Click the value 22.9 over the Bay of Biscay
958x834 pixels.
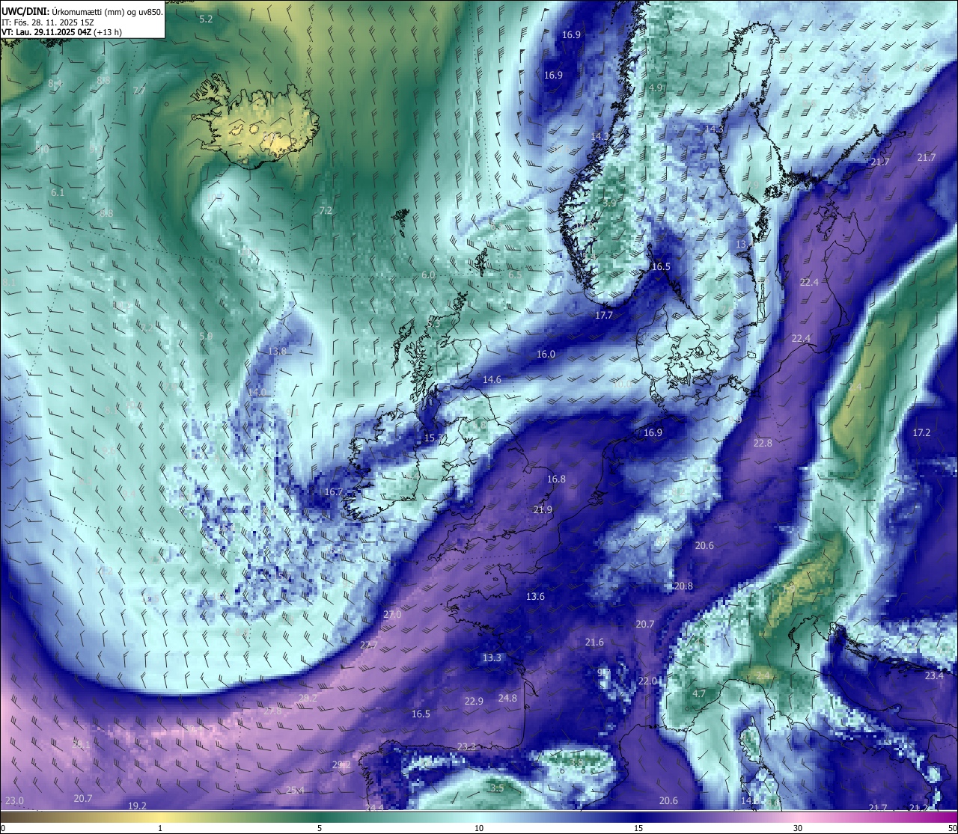point(474,701)
